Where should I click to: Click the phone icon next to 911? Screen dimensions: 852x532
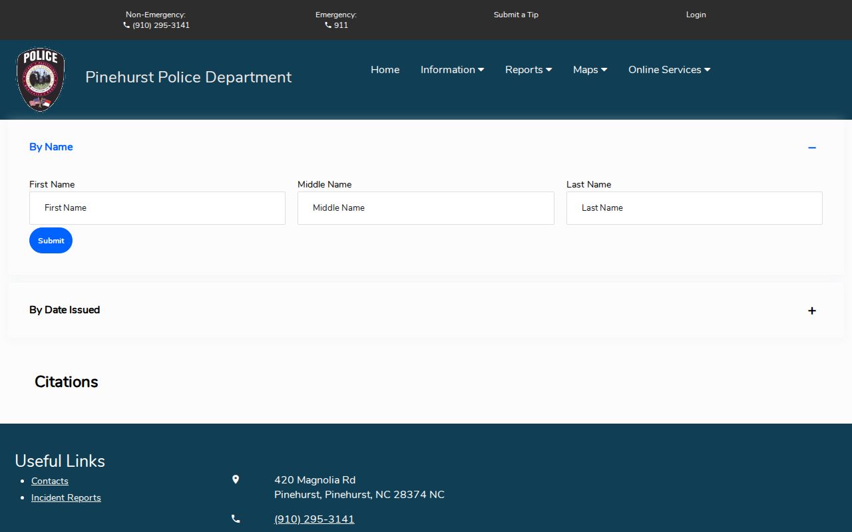(328, 25)
